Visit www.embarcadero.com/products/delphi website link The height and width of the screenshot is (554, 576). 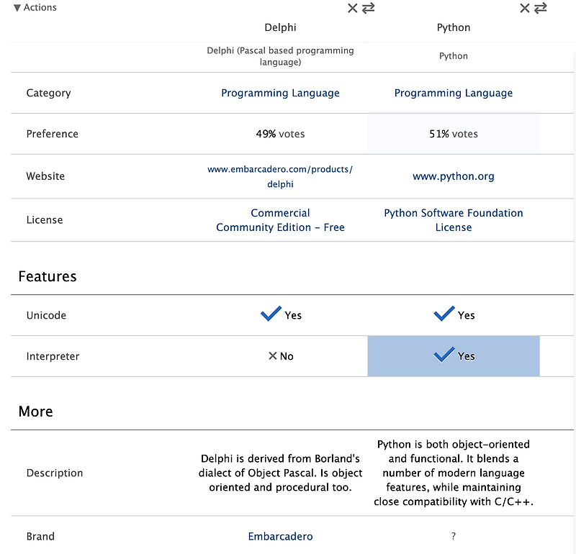(280, 176)
